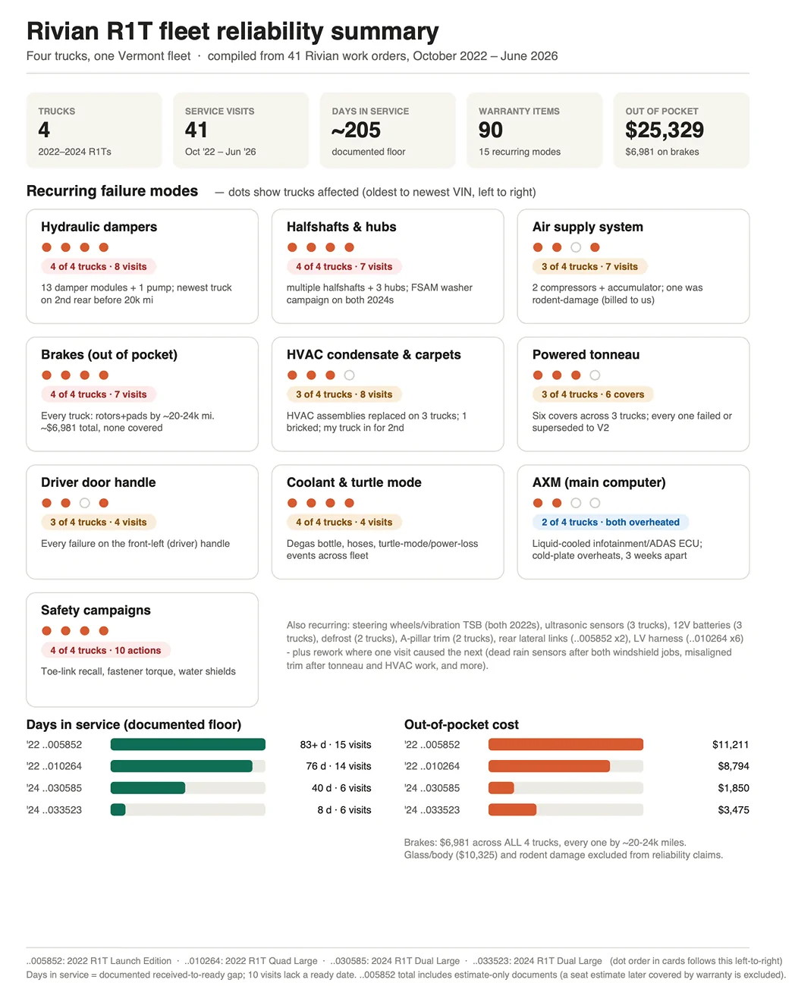
Task: Click the Coolant & turtle mode card heading
Action: (x=354, y=482)
